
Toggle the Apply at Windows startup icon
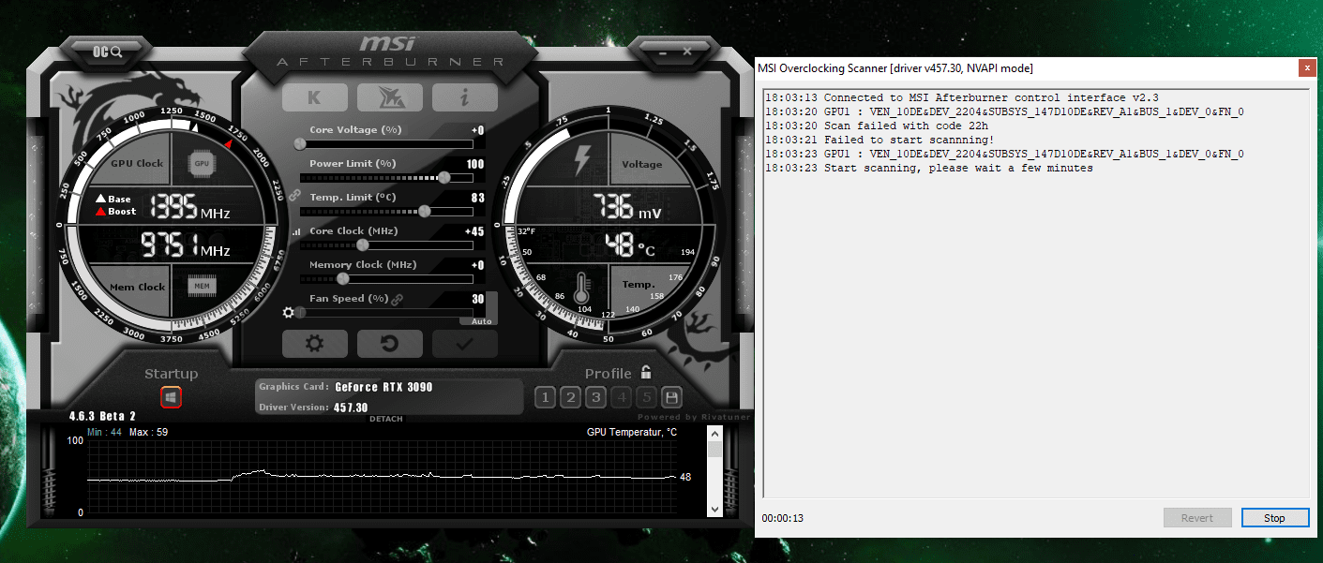(171, 397)
